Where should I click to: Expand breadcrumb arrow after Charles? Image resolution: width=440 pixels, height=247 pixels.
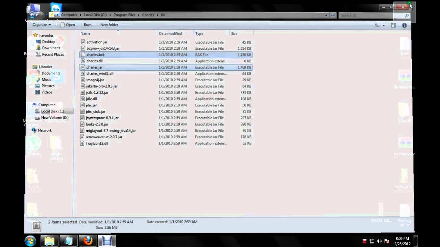(x=158, y=15)
